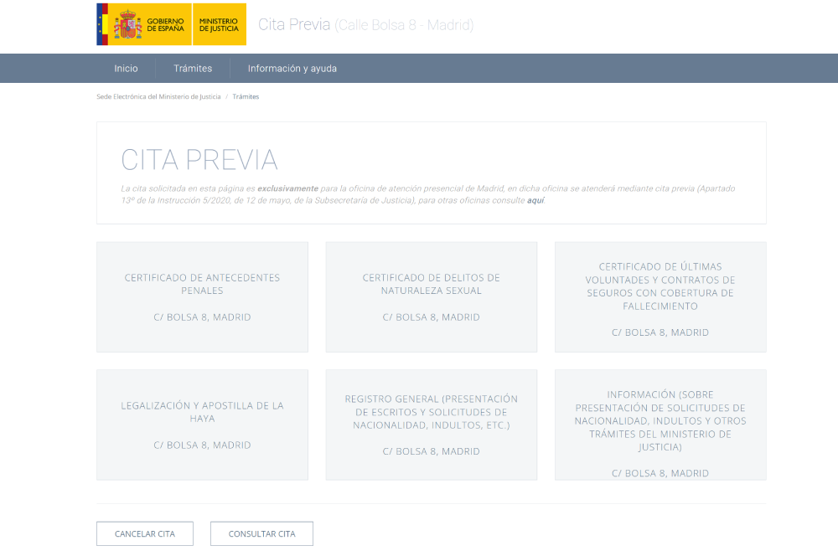Click the word 'exclusivamente' in the notice
Image resolution: width=838 pixels, height=556 pixels.
click(x=288, y=188)
